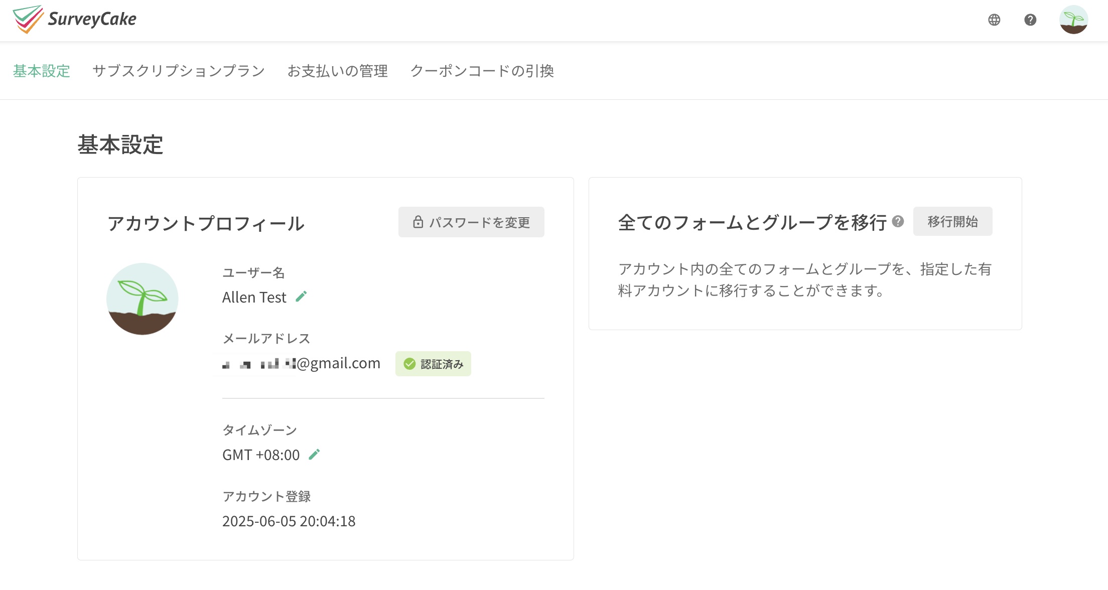This screenshot has width=1108, height=590.
Task: Go to クーポンコードの引換 tab
Action: pos(482,71)
